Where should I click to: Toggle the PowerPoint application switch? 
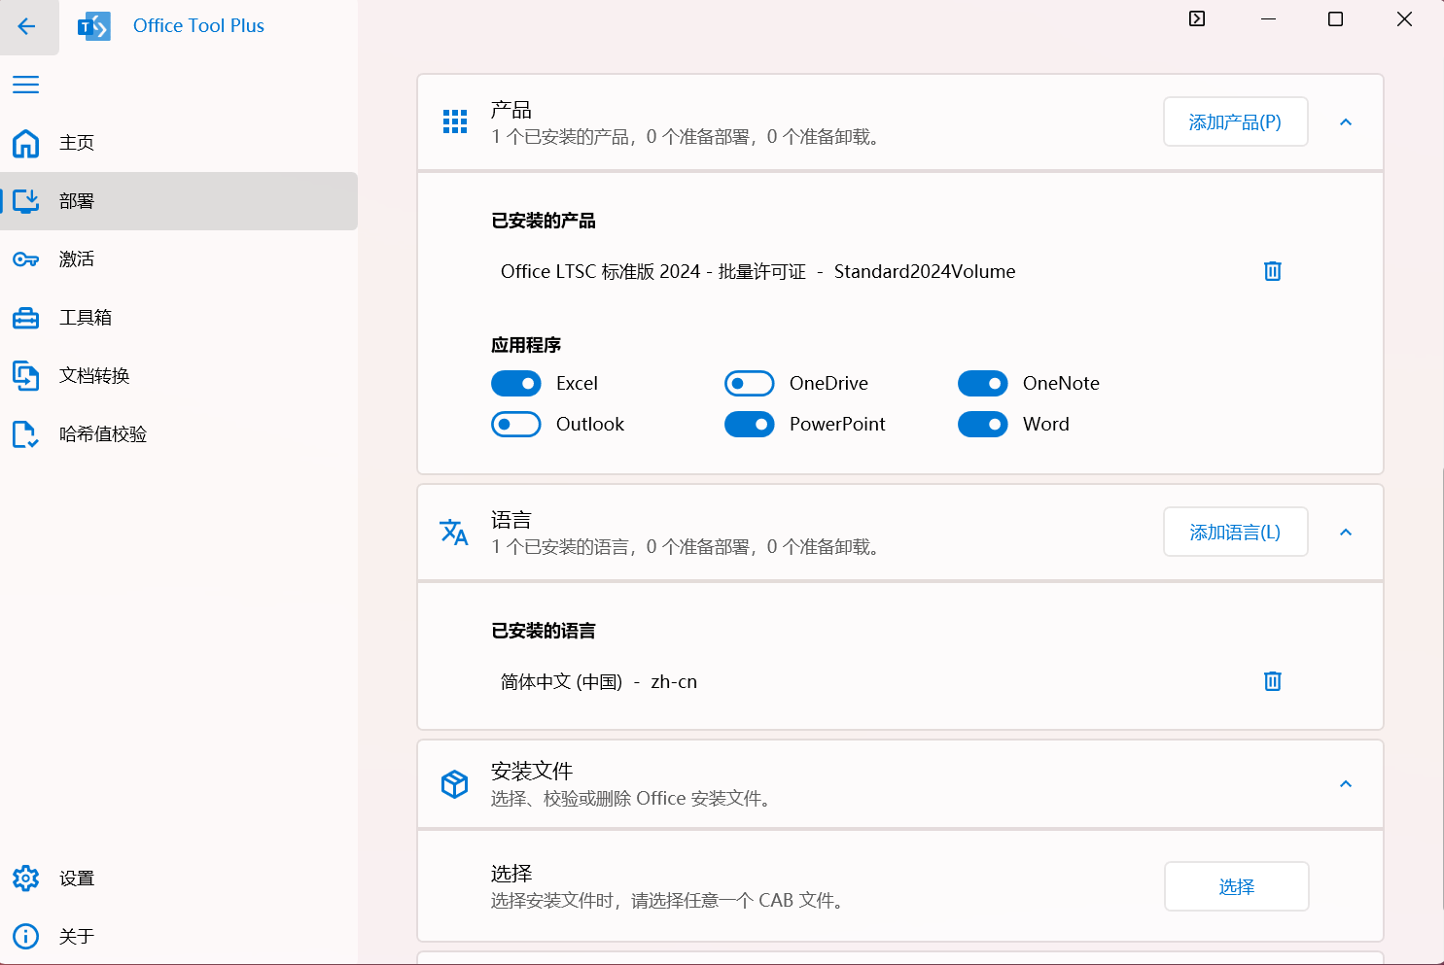tap(750, 425)
